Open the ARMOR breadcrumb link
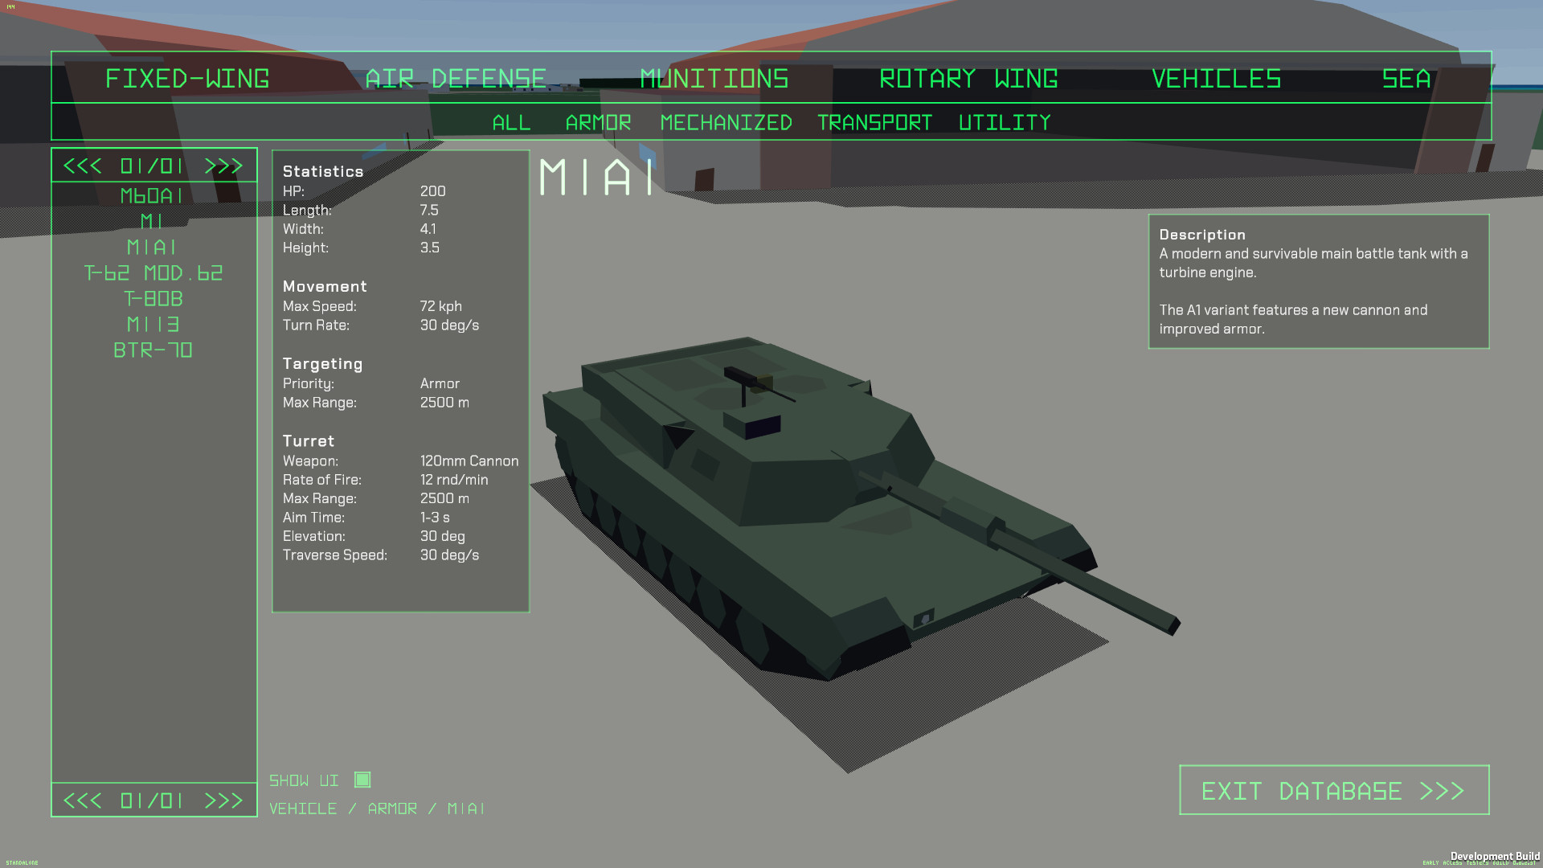 pyautogui.click(x=393, y=809)
